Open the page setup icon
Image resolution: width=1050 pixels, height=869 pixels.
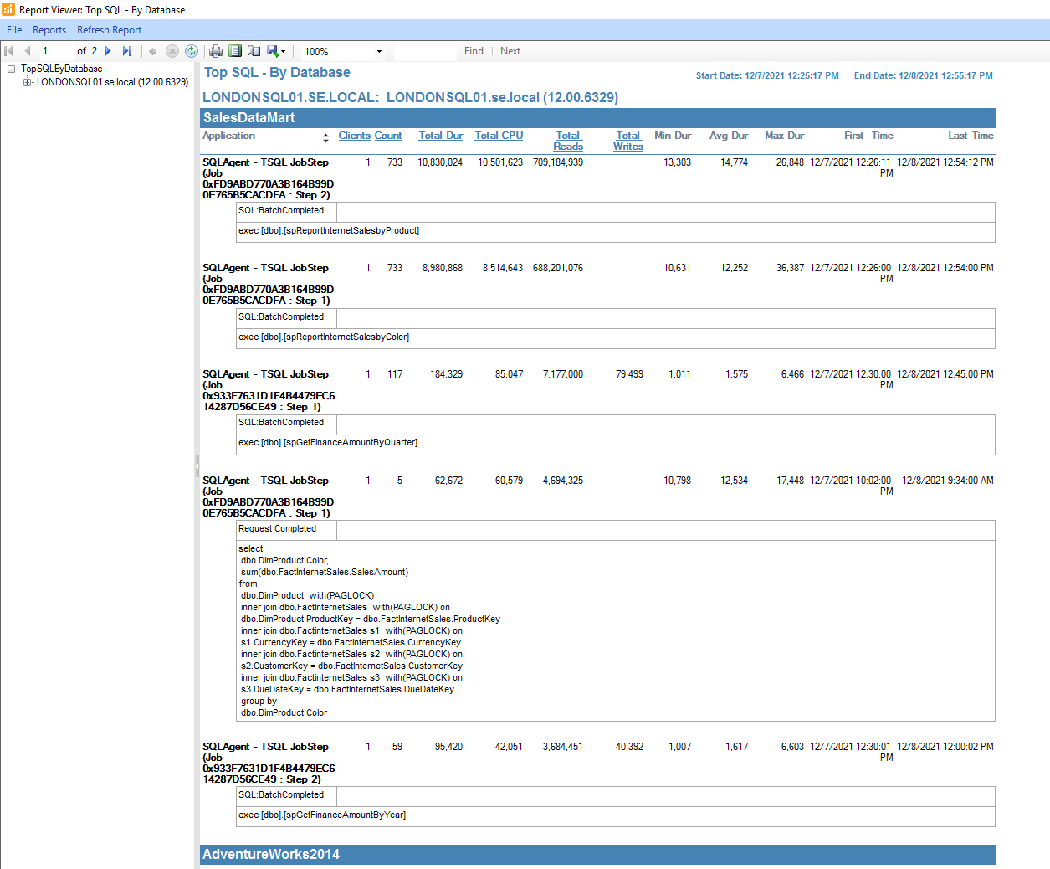click(x=254, y=51)
